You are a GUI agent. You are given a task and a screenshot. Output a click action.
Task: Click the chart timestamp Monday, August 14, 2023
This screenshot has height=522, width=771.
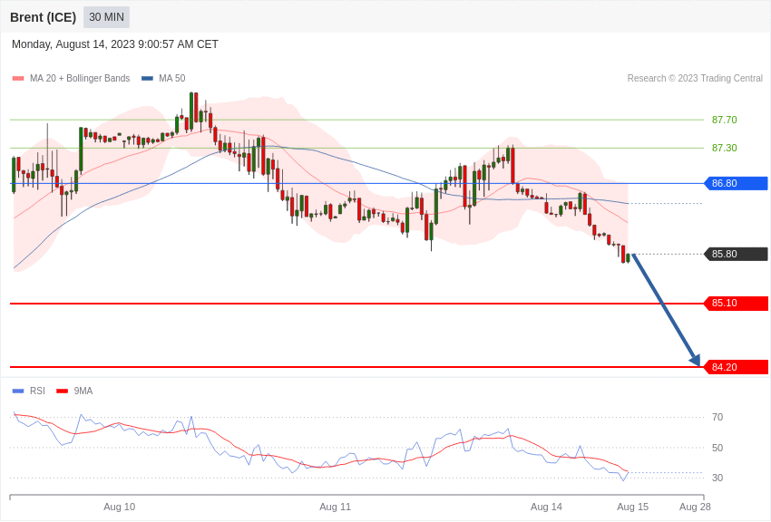pyautogui.click(x=115, y=44)
